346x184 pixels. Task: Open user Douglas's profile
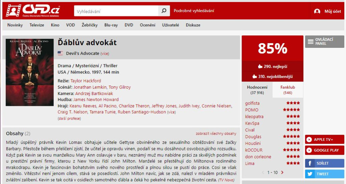point(253,137)
